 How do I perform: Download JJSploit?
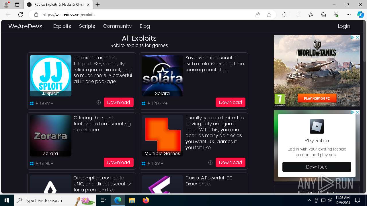coord(119,102)
